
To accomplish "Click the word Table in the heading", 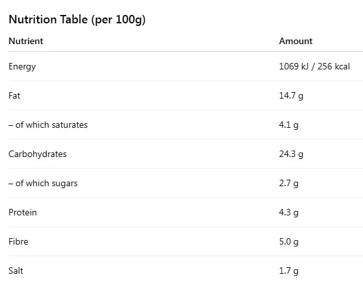I will click(x=74, y=19).
